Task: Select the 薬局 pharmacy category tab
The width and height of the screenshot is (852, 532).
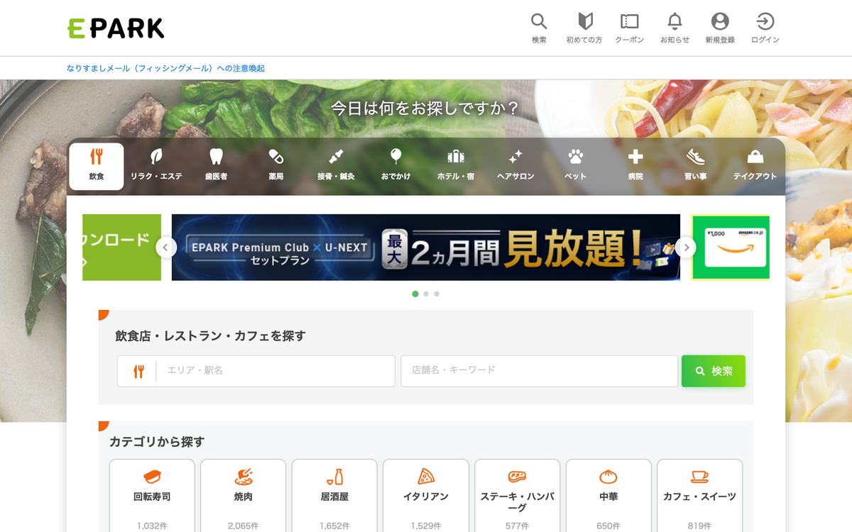Action: click(x=276, y=166)
